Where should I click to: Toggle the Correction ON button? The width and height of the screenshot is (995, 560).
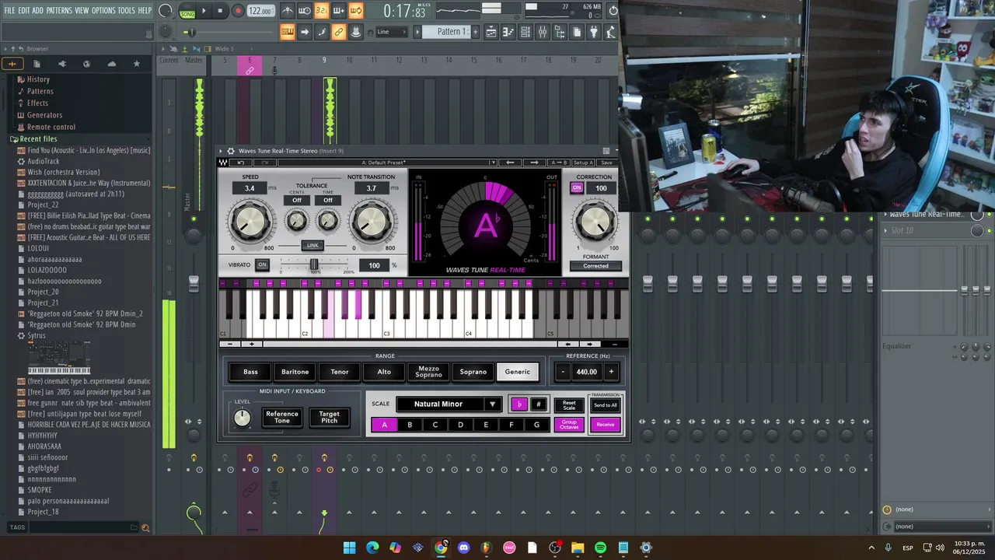[x=577, y=187]
